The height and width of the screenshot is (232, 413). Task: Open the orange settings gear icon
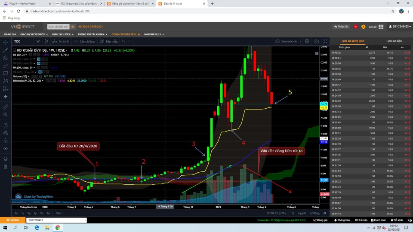(363, 27)
